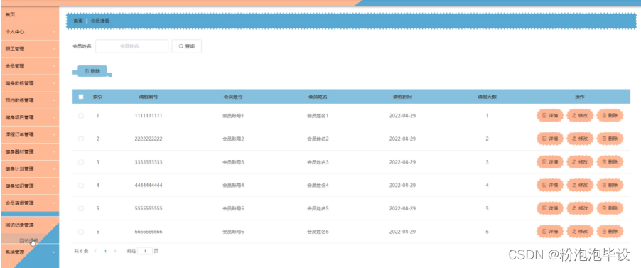Click cell 会员姓名3
Image resolution: width=641 pixels, height=268 pixels.
click(318, 162)
